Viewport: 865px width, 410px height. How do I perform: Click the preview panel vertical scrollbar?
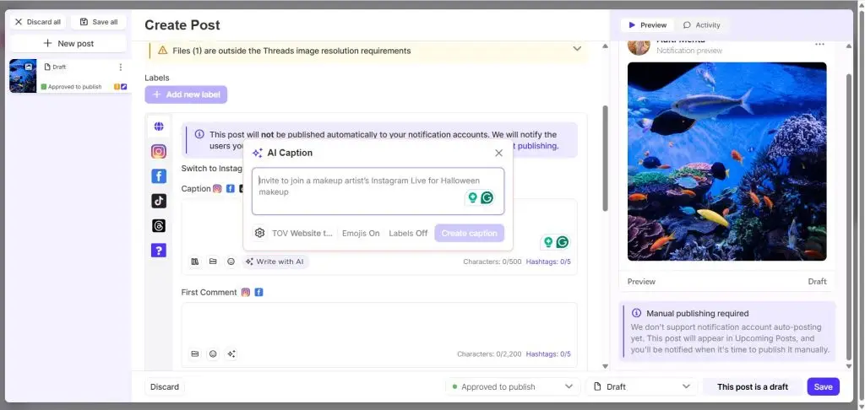(x=850, y=215)
